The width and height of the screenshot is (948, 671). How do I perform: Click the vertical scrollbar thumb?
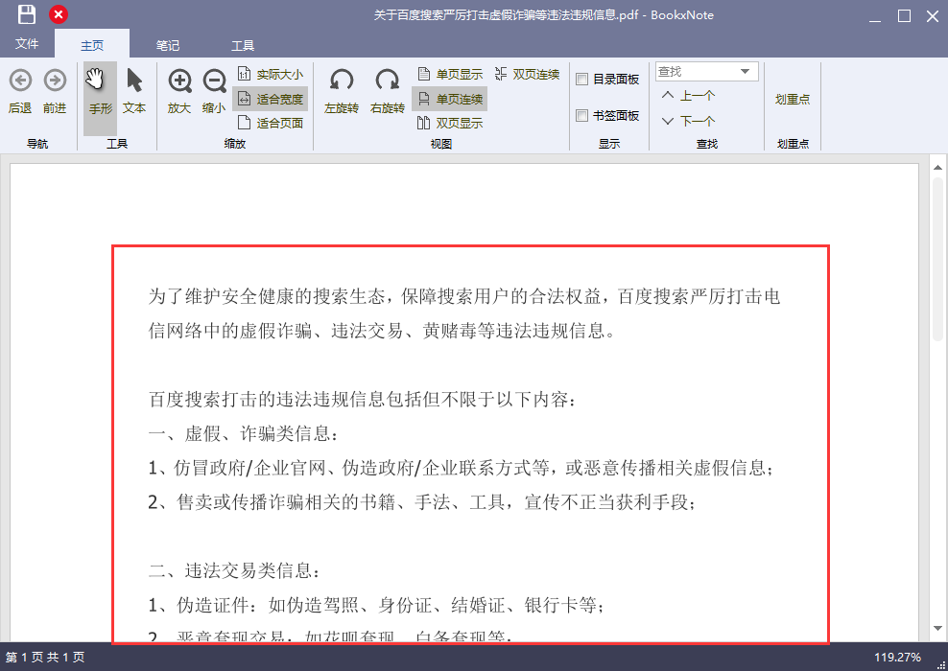(937, 259)
